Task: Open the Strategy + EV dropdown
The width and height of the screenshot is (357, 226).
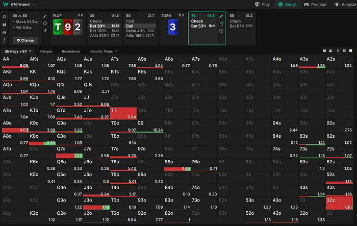Action: [x=18, y=52]
